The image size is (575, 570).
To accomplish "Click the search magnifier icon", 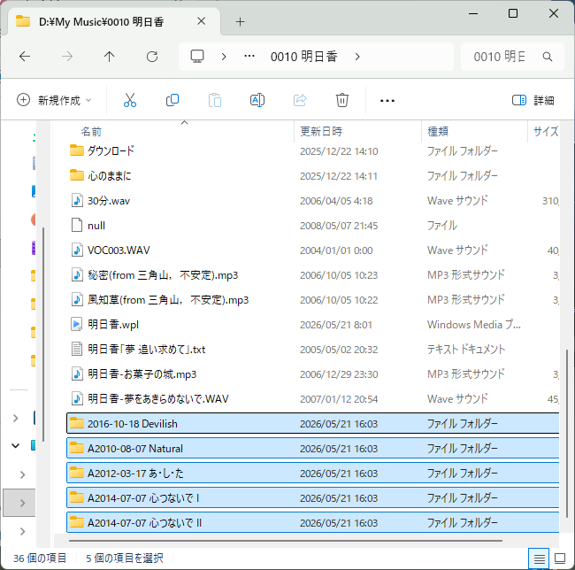I will [547, 57].
